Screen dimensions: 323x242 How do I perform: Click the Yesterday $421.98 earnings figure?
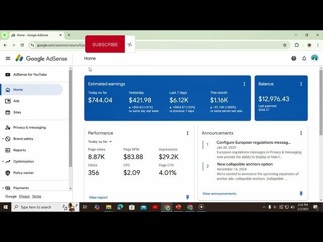pyautogui.click(x=140, y=100)
